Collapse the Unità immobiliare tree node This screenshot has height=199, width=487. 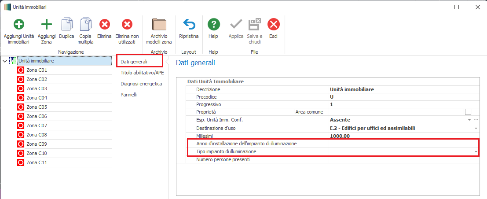click(x=5, y=61)
